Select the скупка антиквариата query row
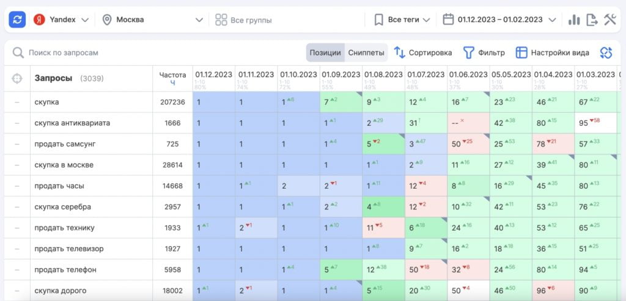Screen dimensions: 626x301 [x=72, y=123]
